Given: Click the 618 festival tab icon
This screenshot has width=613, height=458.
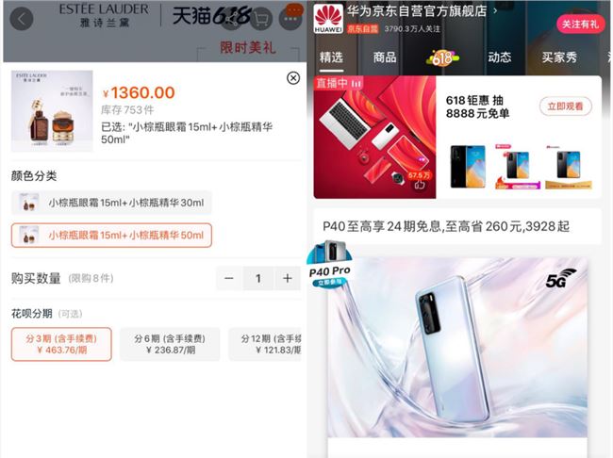Looking at the screenshot, I should click(x=443, y=57).
